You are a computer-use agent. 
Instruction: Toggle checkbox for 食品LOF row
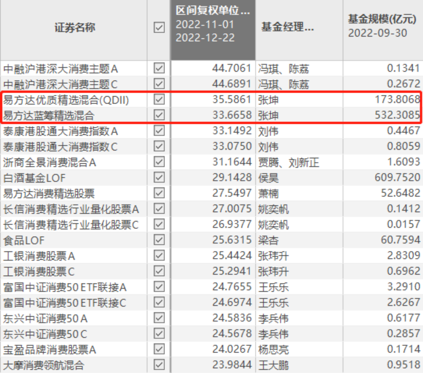[x=159, y=240]
